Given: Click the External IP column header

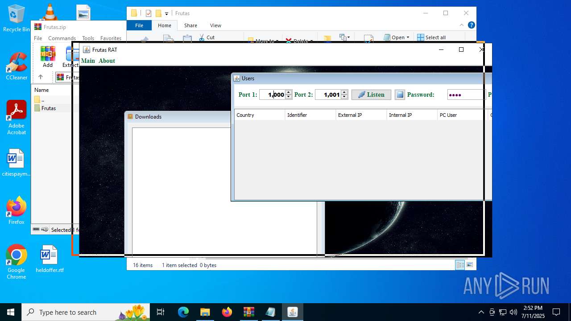Looking at the screenshot, I should (361, 115).
